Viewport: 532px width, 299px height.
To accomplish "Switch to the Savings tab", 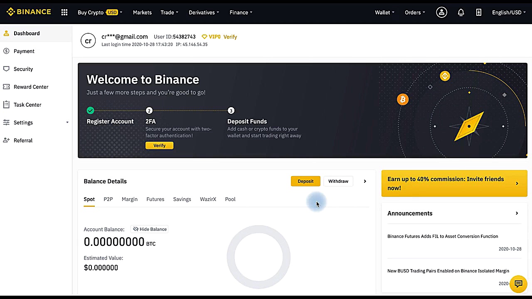I will point(182,199).
